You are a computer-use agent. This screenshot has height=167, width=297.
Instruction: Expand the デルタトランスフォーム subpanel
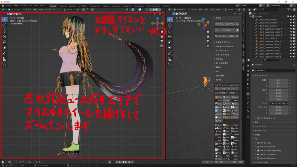tap(266, 118)
